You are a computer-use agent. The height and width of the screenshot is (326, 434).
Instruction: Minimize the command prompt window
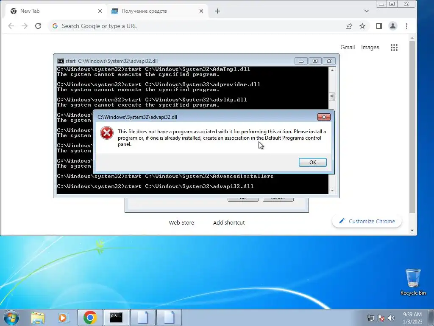click(301, 61)
